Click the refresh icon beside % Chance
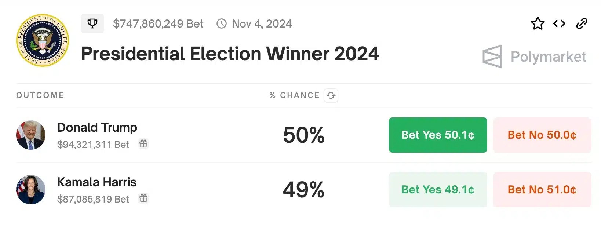Screen dimensions: 601x226 [x=331, y=95]
